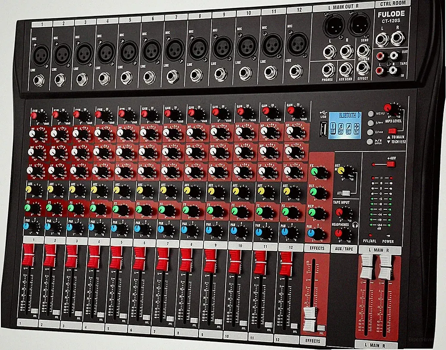Click the MAIN R white fader cap

point(386,268)
